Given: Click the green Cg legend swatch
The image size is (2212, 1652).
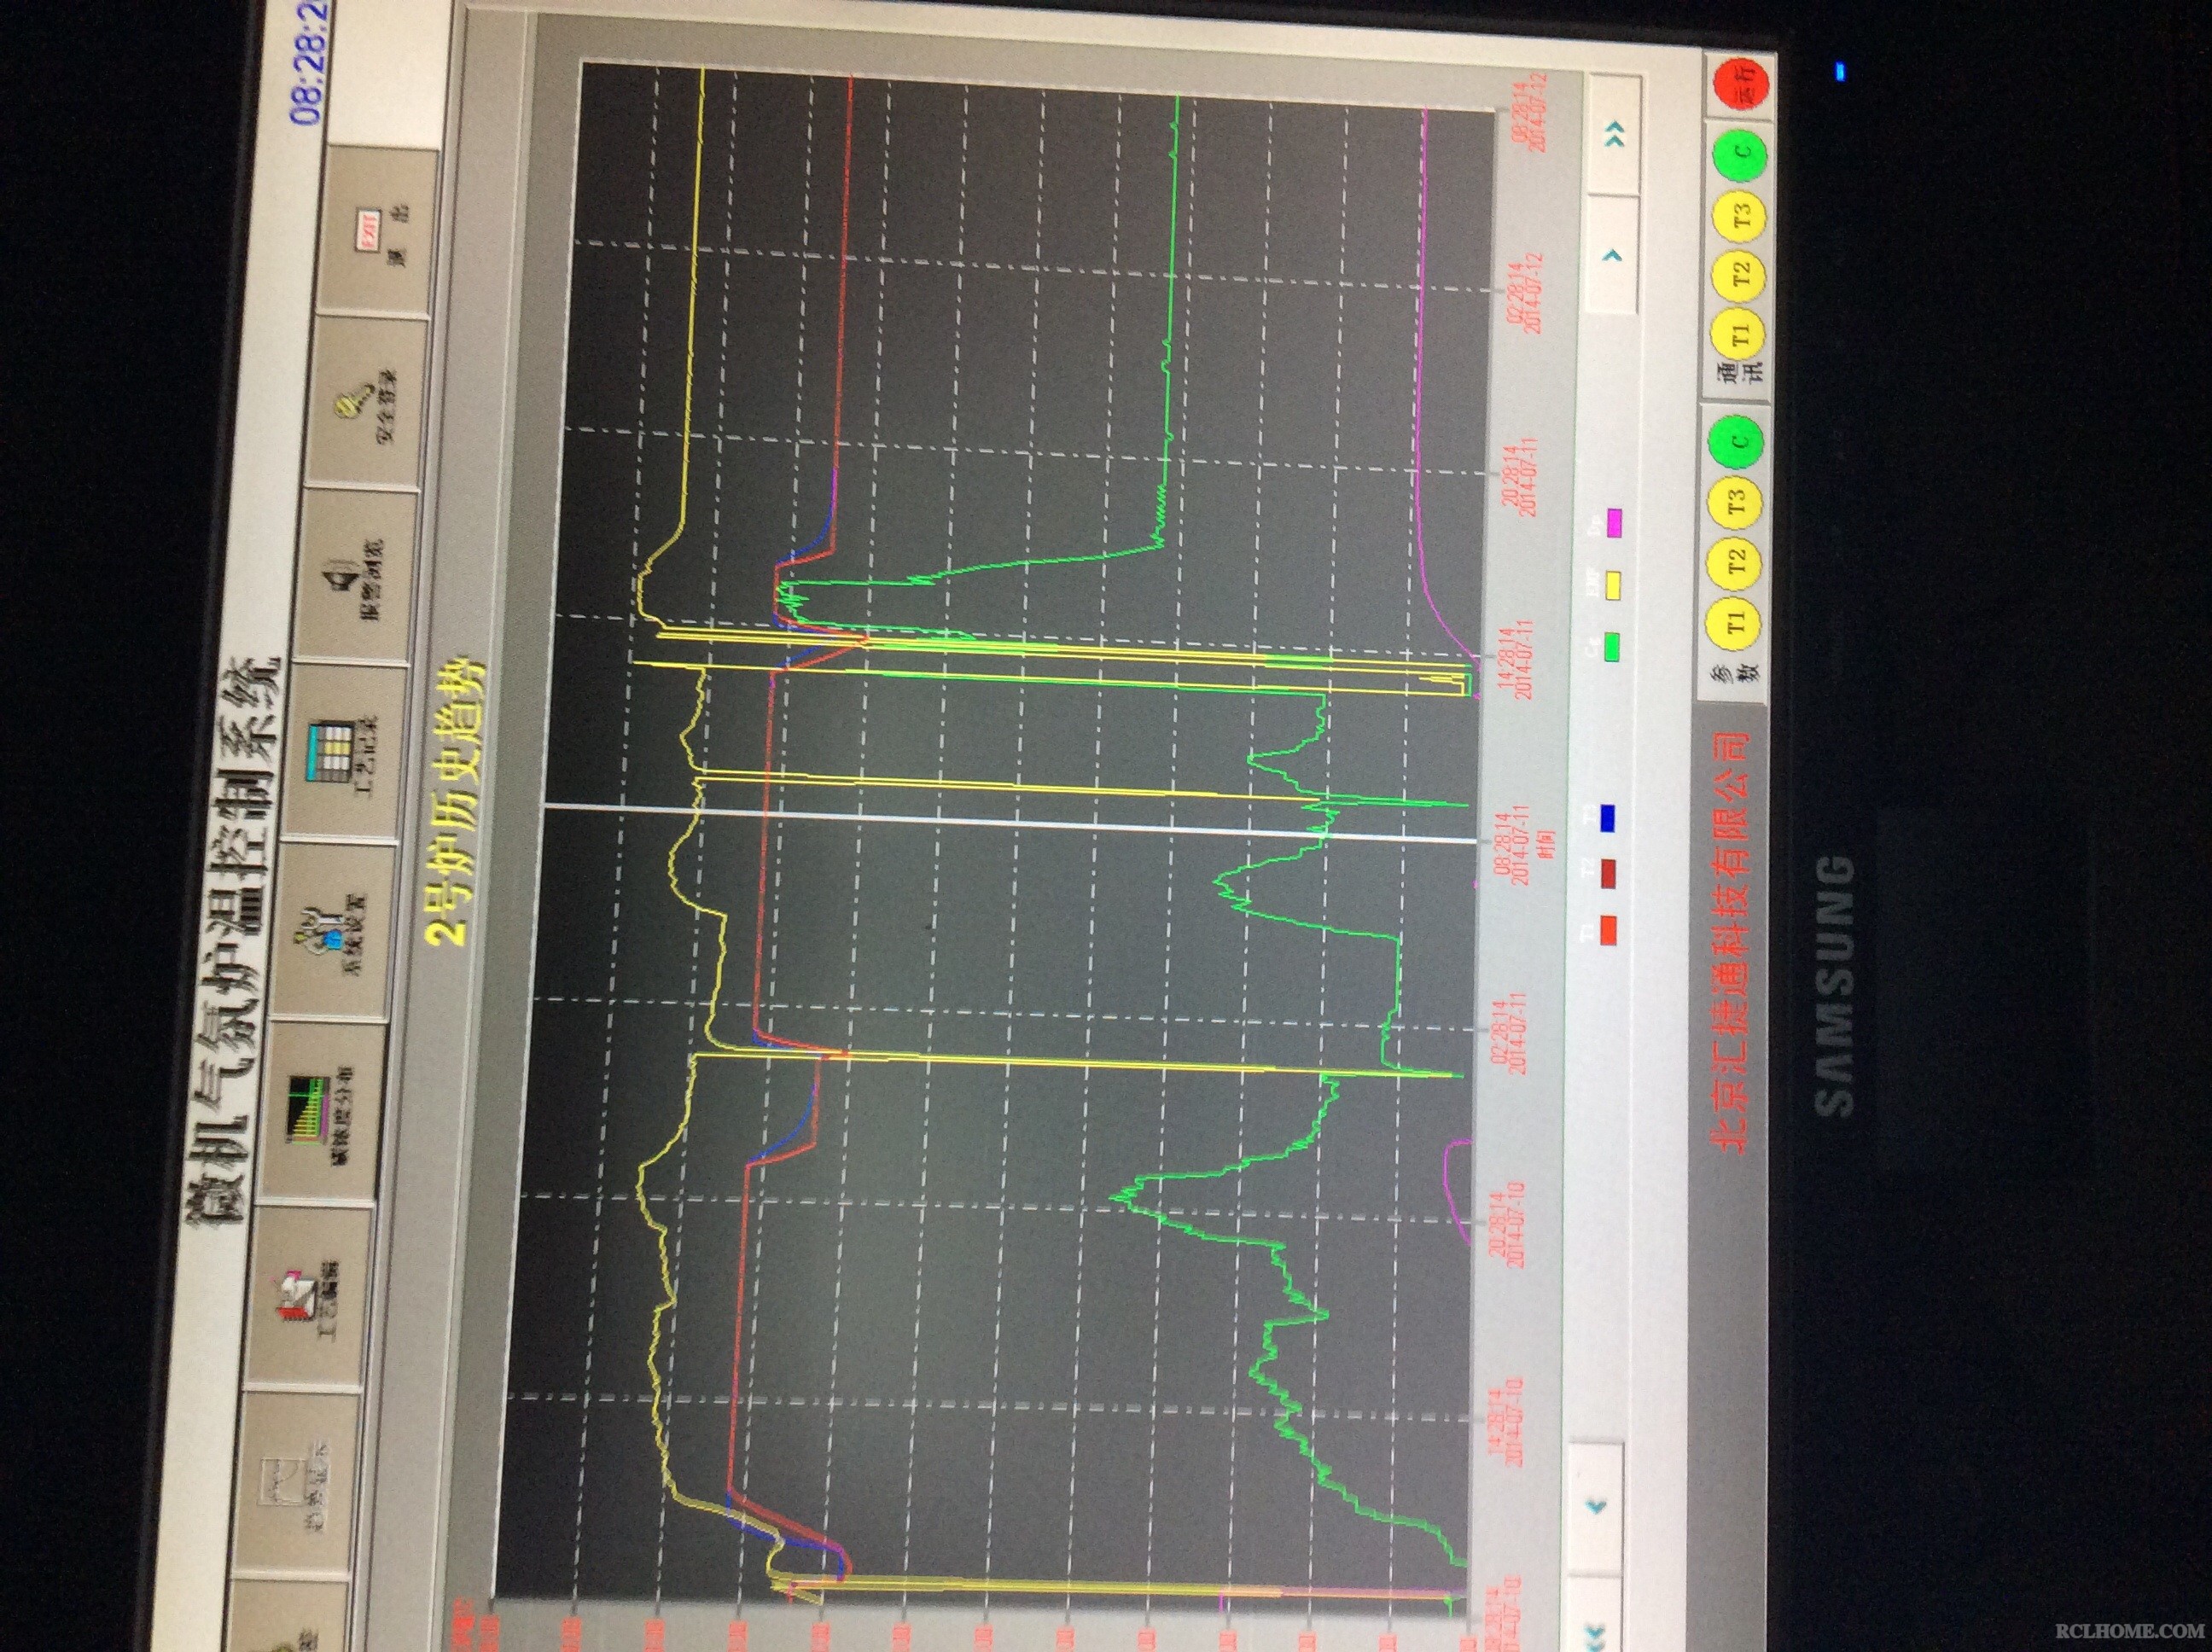Looking at the screenshot, I should point(1611,645).
